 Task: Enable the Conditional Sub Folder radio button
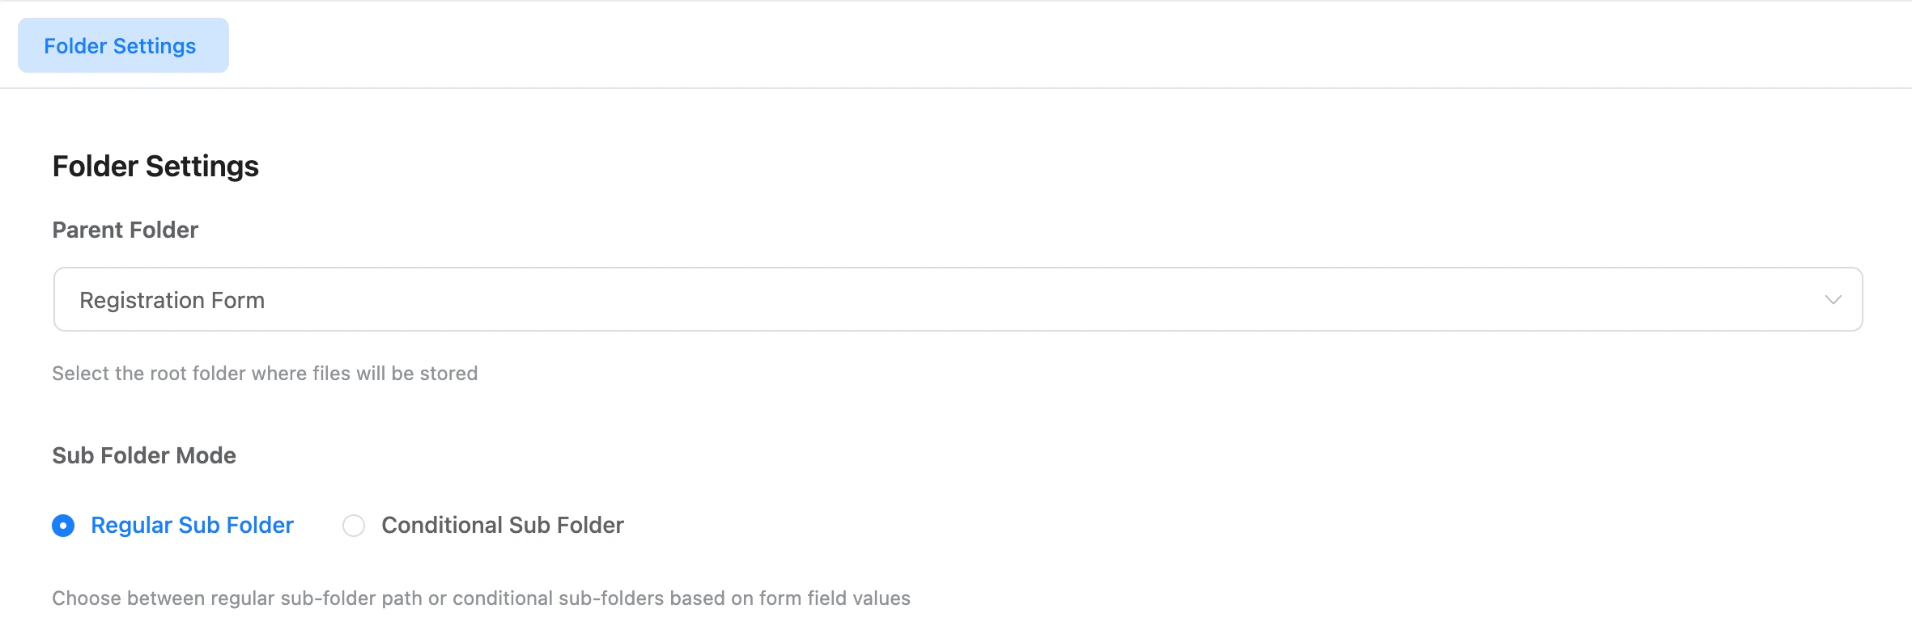pos(354,526)
